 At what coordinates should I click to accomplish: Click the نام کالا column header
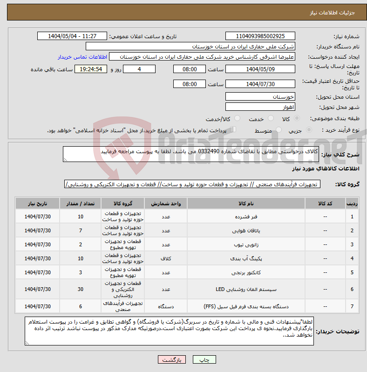point(246,203)
